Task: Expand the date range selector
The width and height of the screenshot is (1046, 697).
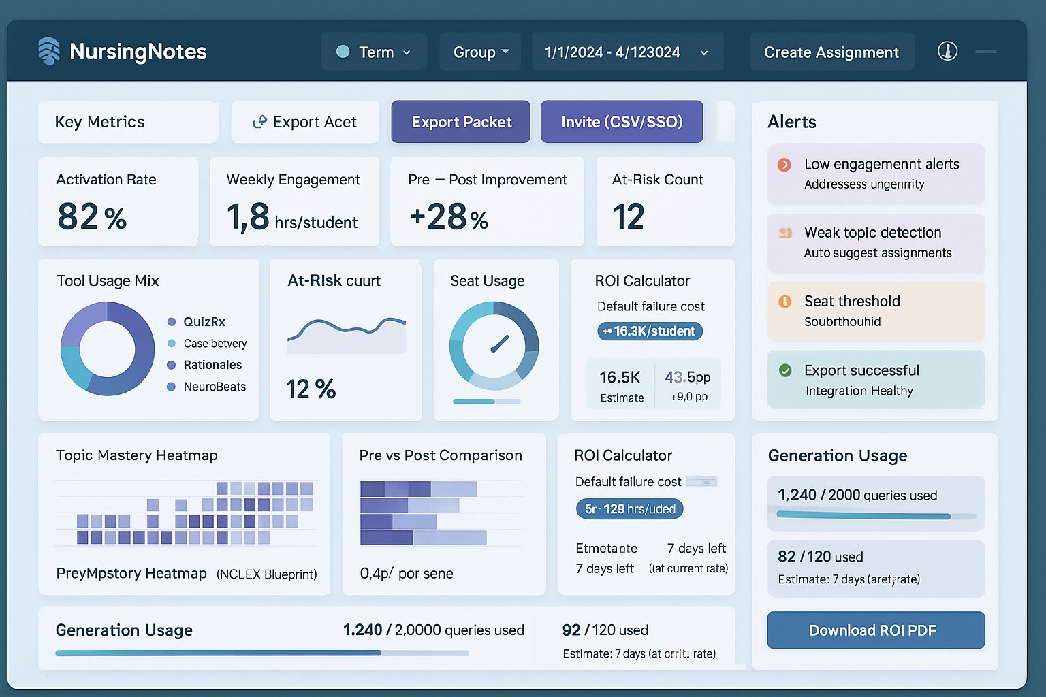Action: [627, 51]
